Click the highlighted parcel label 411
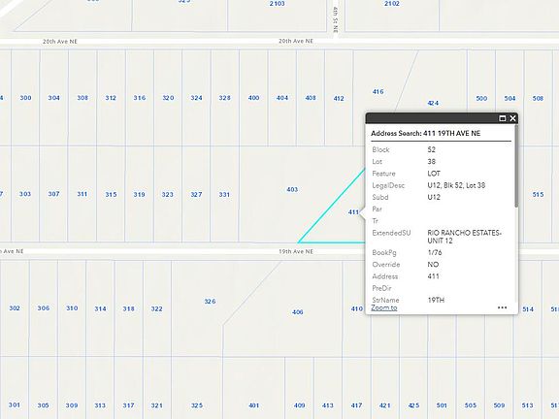The width and height of the screenshot is (559, 419). [353, 212]
